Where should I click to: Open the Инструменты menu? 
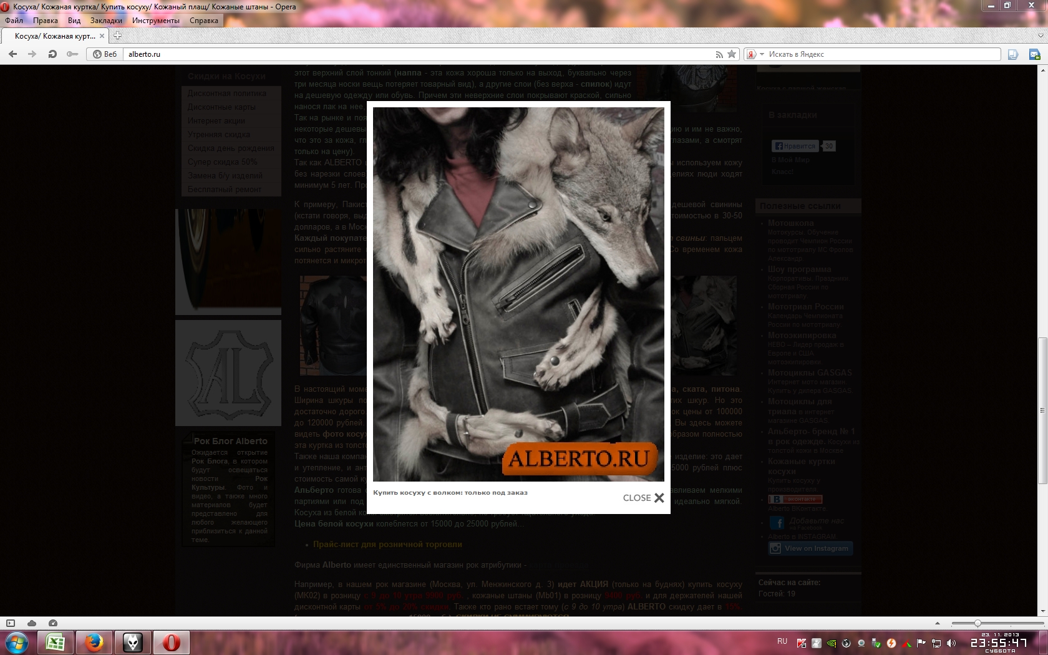(156, 21)
